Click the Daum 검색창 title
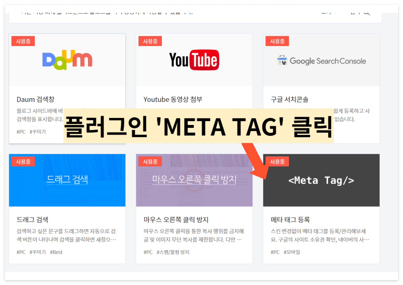The height and width of the screenshot is (285, 403). point(36,99)
